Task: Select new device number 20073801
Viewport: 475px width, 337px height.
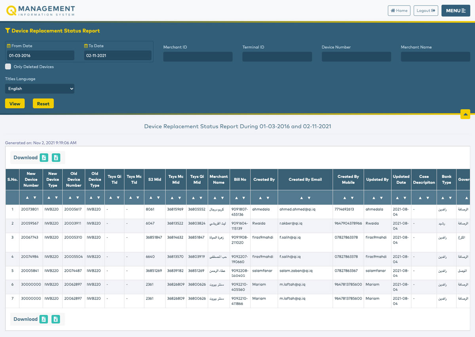Action: click(30, 209)
